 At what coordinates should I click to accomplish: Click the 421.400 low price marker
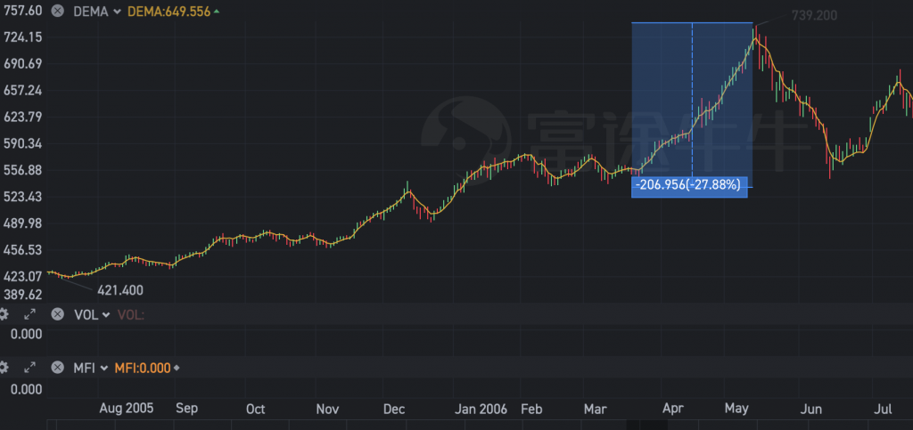click(119, 290)
